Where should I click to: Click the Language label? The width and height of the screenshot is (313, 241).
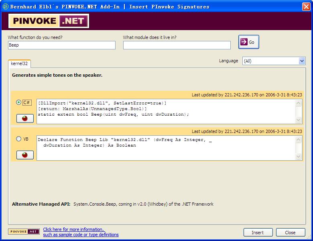229,61
